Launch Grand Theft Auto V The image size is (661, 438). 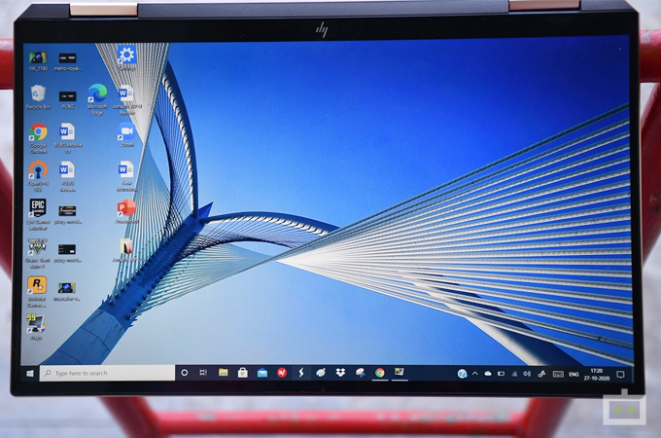[x=38, y=254]
